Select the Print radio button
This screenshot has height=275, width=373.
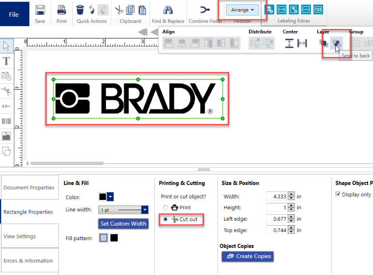(x=166, y=208)
